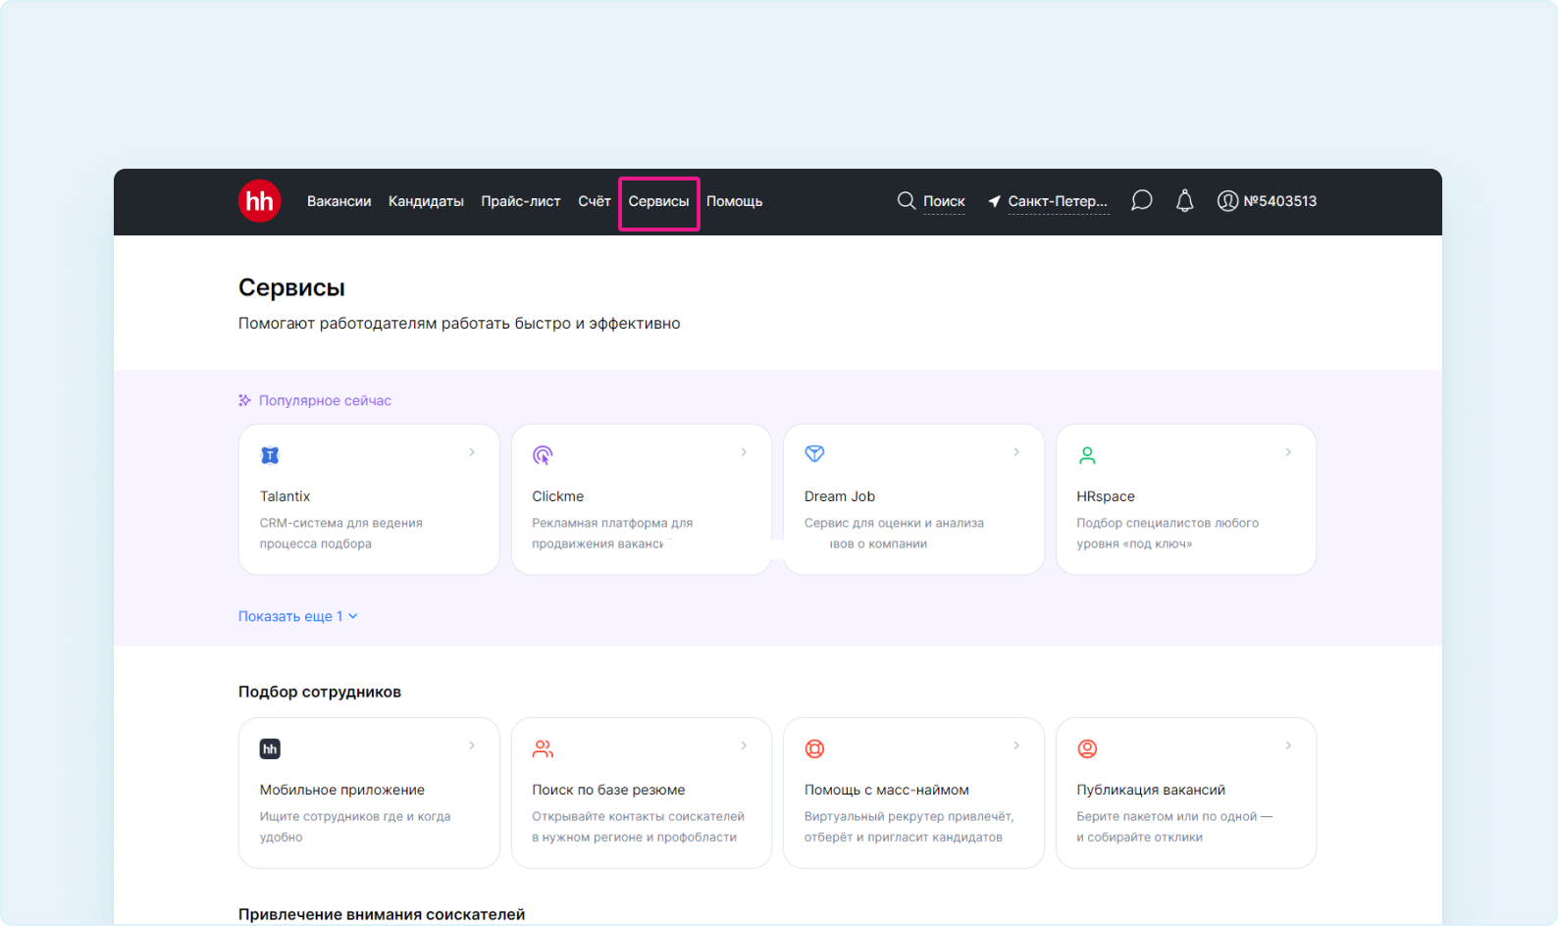Screen dimensions: 1558x926
Task: Click text Подбор специалистов любого уровня
Action: [1168, 534]
